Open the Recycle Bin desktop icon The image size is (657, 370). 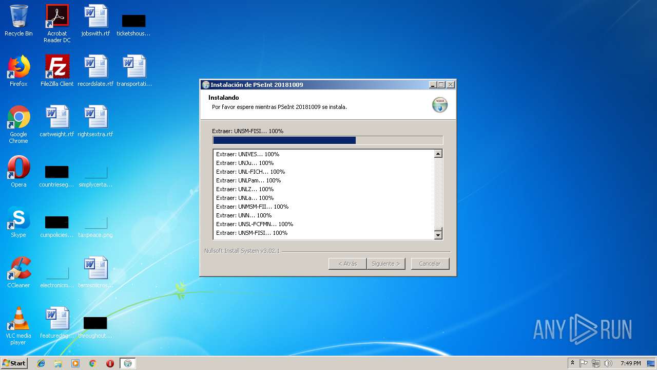[18, 21]
